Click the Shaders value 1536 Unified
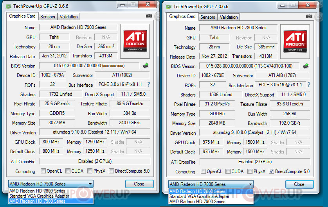Image resolution: width=328 pixels, height=207 pixels. coord(221,95)
